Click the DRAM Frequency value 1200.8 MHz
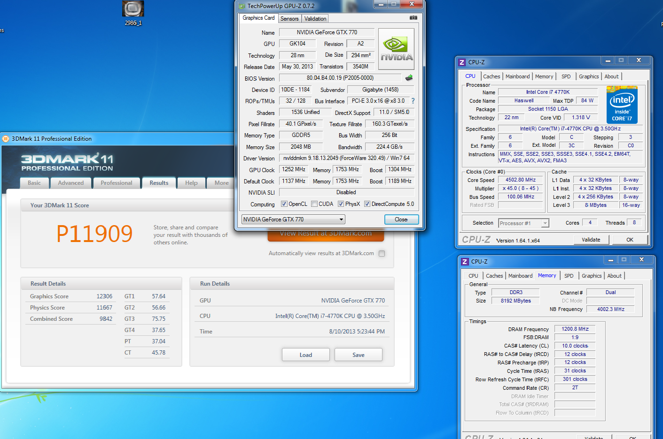The image size is (663, 439). pos(575,329)
